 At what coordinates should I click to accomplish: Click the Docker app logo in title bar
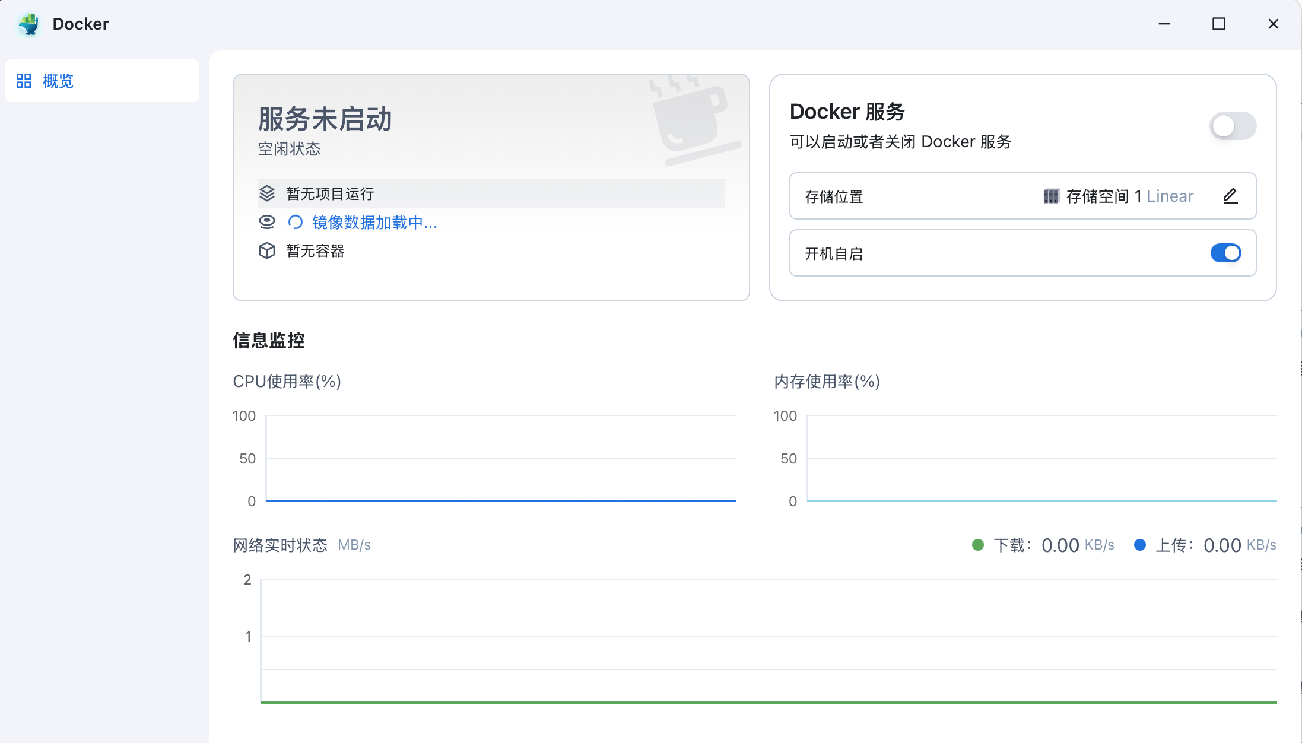(28, 24)
